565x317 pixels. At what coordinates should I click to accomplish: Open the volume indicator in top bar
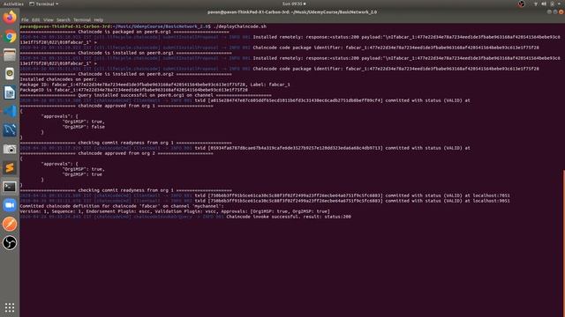(x=544, y=4)
